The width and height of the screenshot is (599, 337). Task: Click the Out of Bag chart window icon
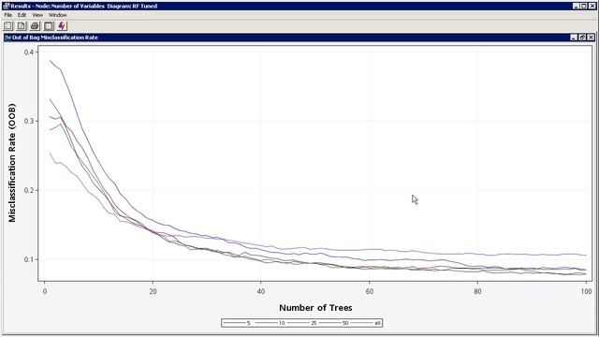[x=8, y=37]
